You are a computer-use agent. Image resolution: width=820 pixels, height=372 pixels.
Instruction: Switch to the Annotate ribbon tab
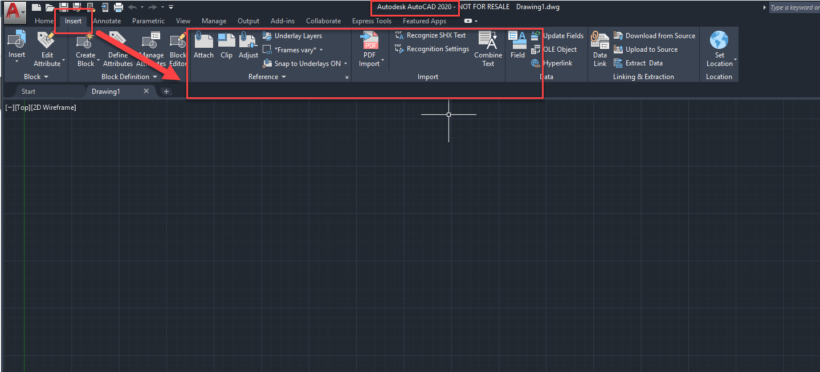tap(107, 20)
